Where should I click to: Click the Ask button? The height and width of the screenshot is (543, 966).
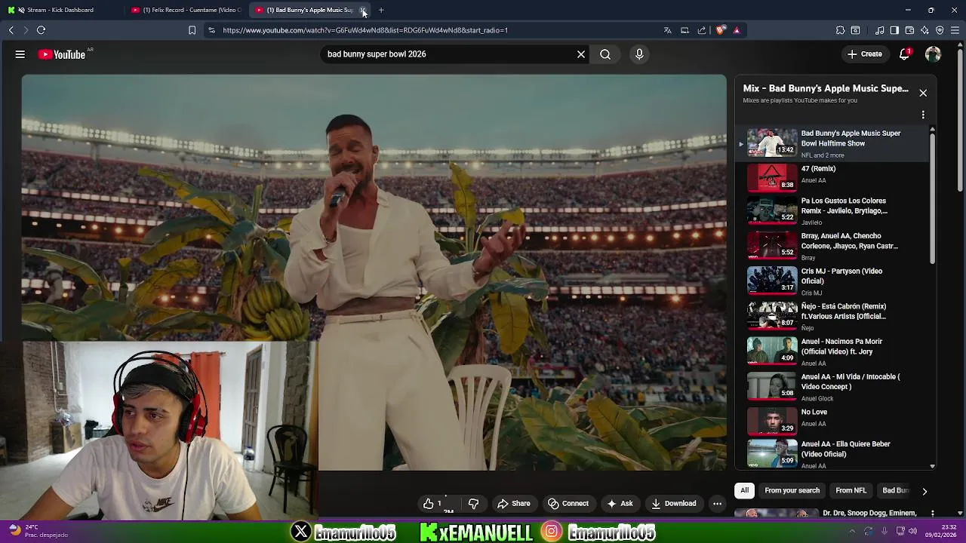pyautogui.click(x=620, y=504)
